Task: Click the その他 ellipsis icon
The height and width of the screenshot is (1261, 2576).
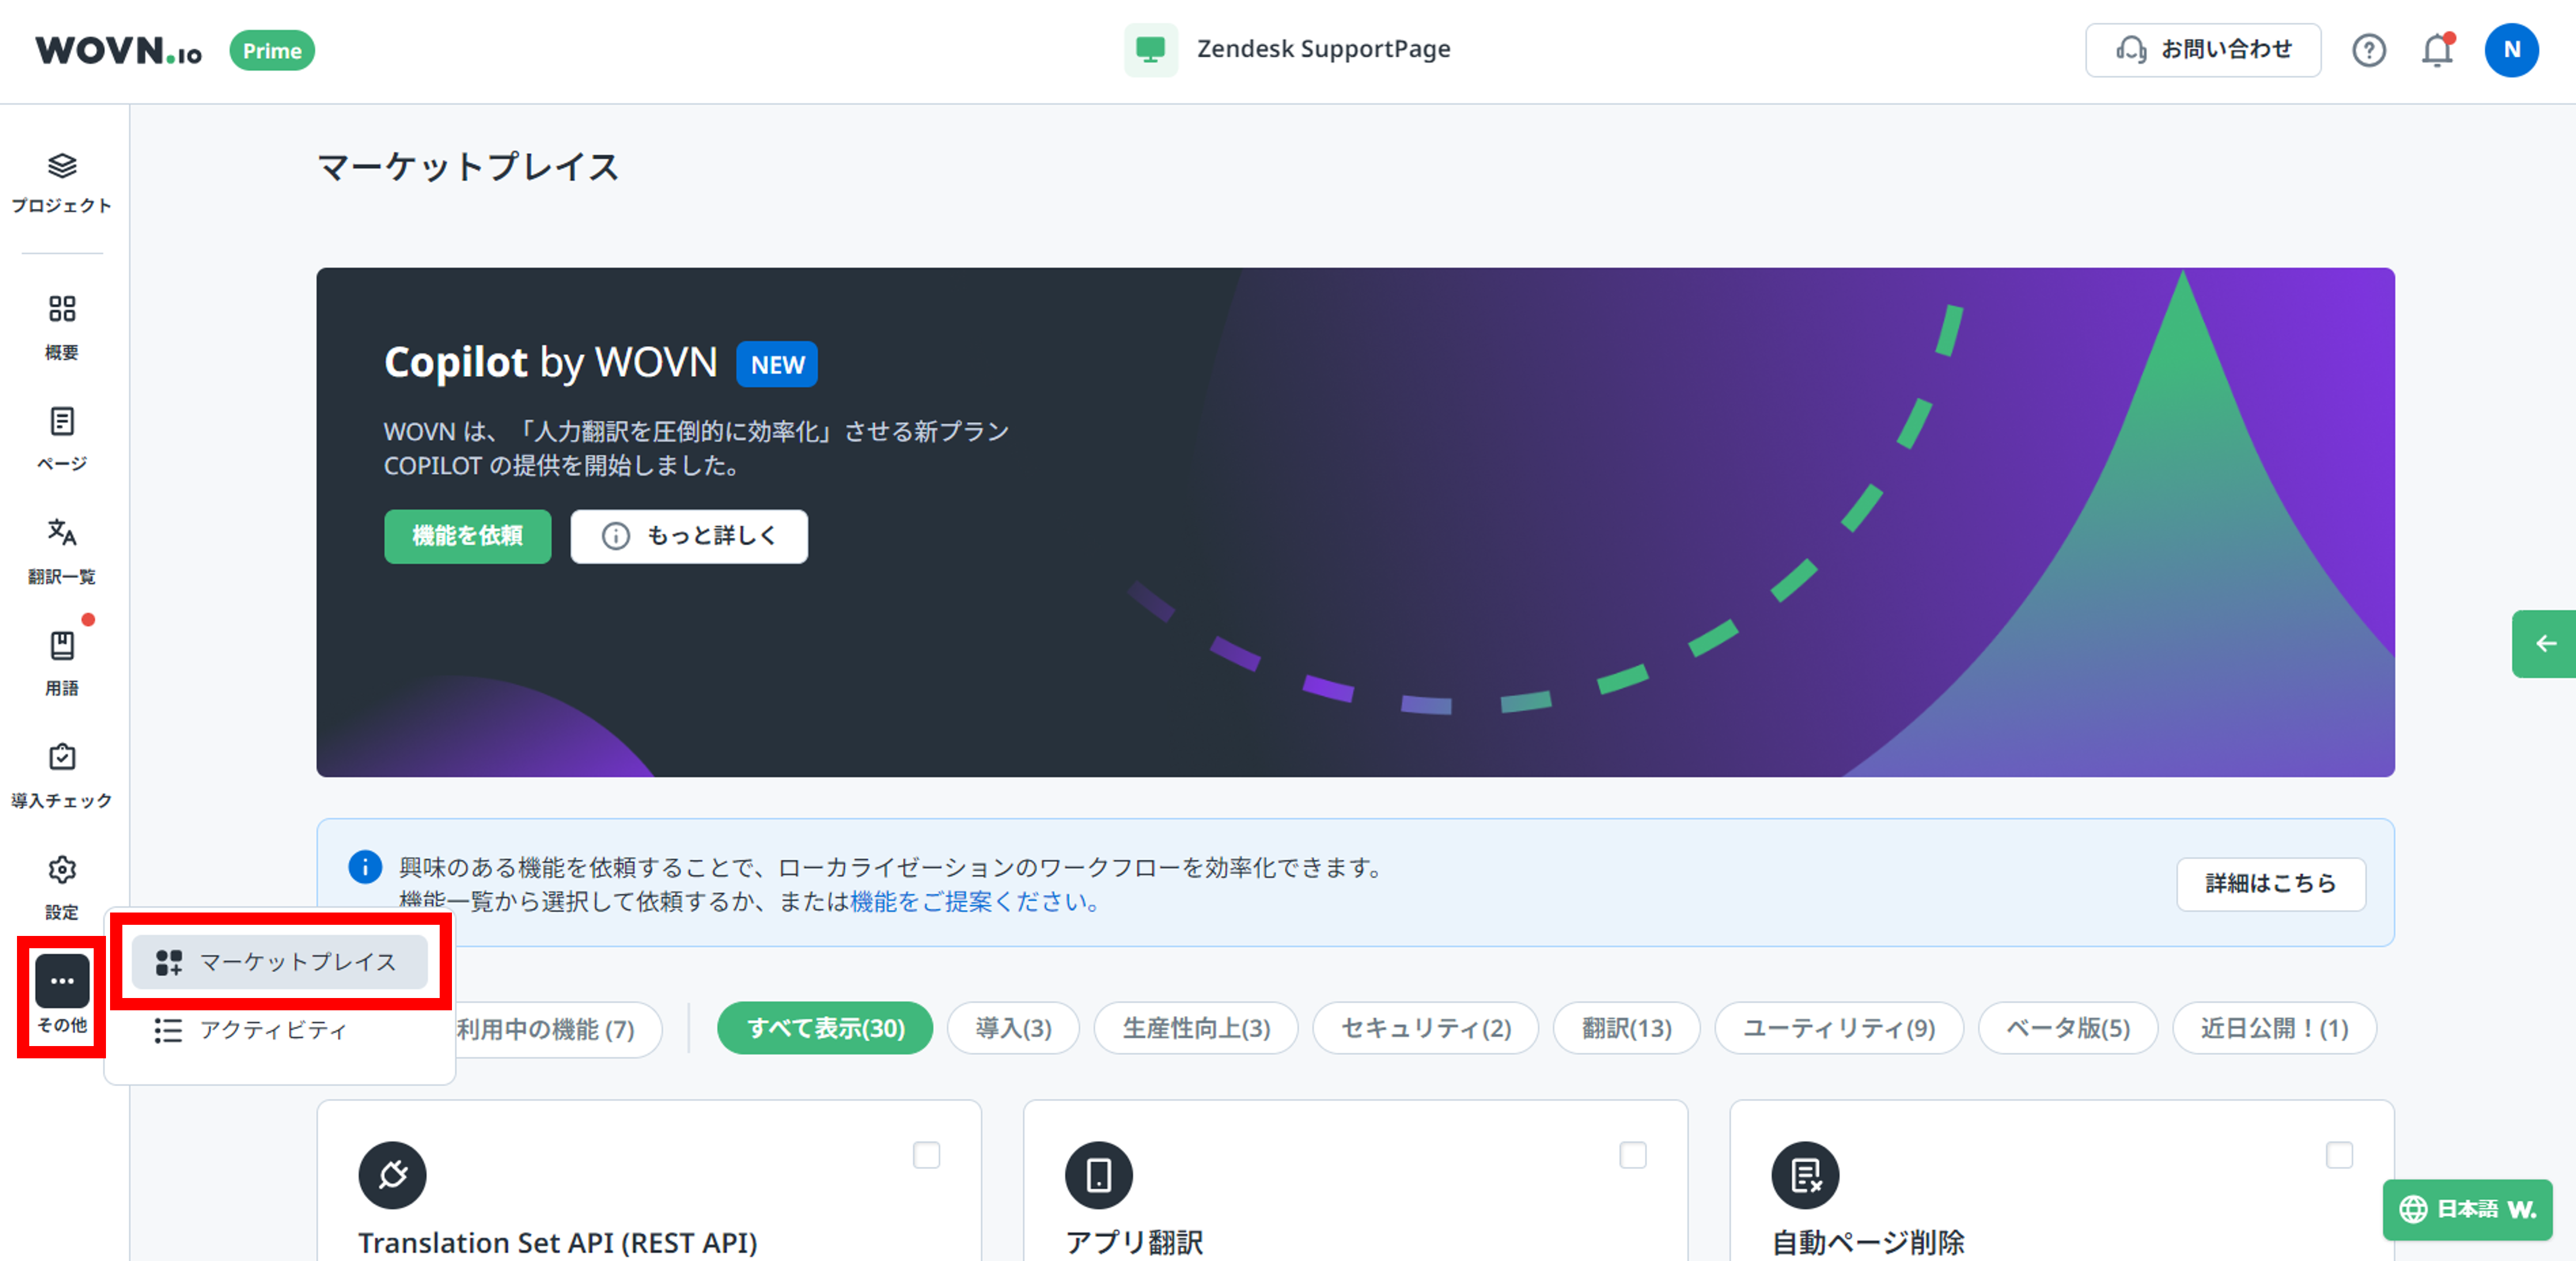Action: [x=62, y=982]
